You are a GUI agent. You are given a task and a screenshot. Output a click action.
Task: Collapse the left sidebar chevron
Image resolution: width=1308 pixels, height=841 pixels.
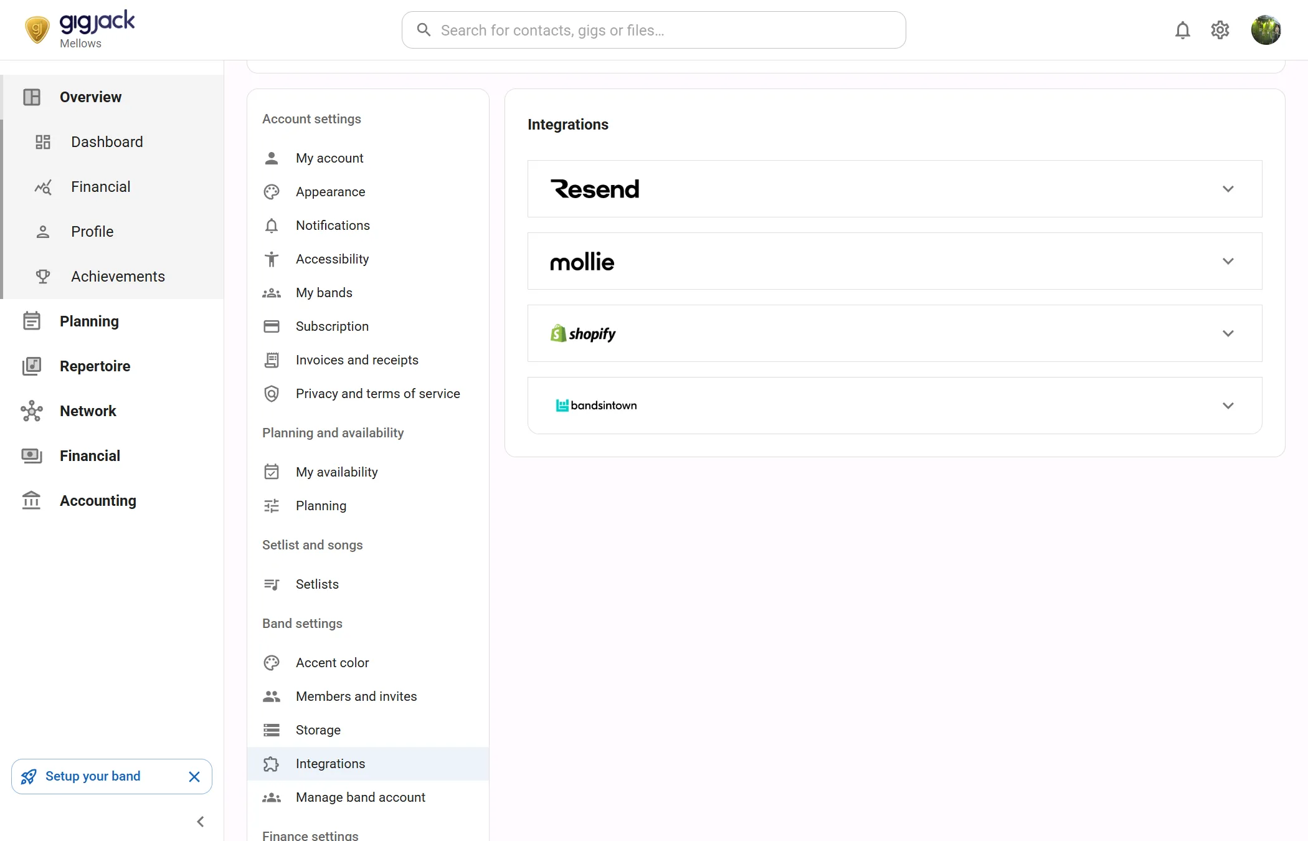pos(201,822)
